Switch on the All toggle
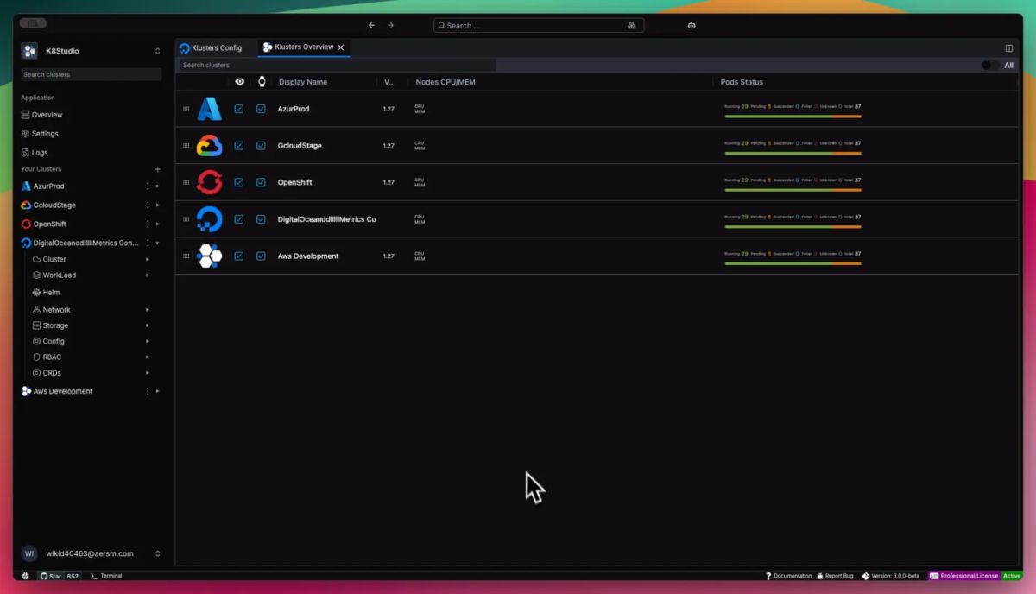This screenshot has height=594, width=1036. 990,65
